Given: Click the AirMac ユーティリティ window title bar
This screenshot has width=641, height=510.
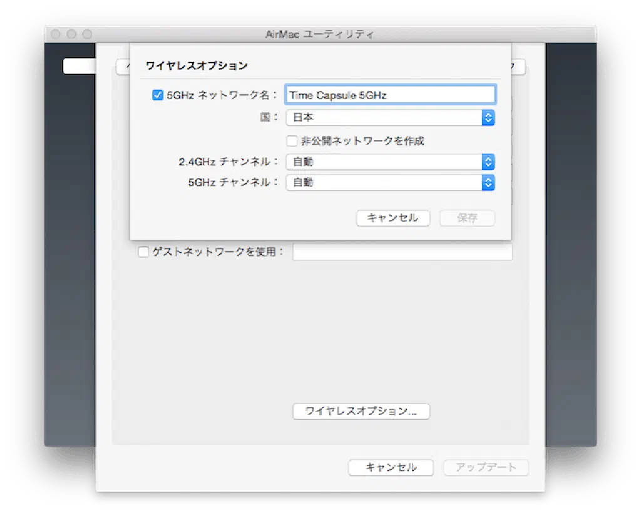Looking at the screenshot, I should coord(320,34).
